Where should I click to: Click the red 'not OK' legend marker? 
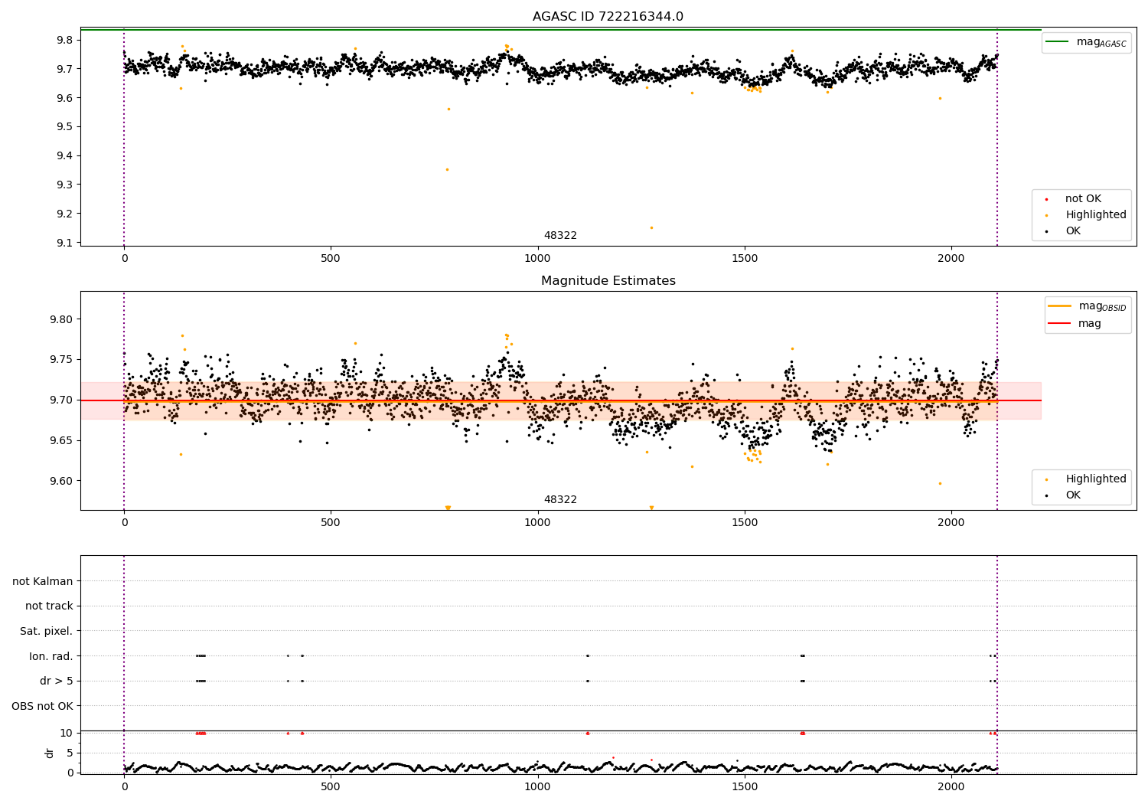tap(1047, 199)
